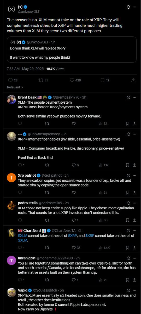The height and width of the screenshot is (314, 141).
Task: Open three-dot menu on Vapid's reply
Action: pos(135,290)
